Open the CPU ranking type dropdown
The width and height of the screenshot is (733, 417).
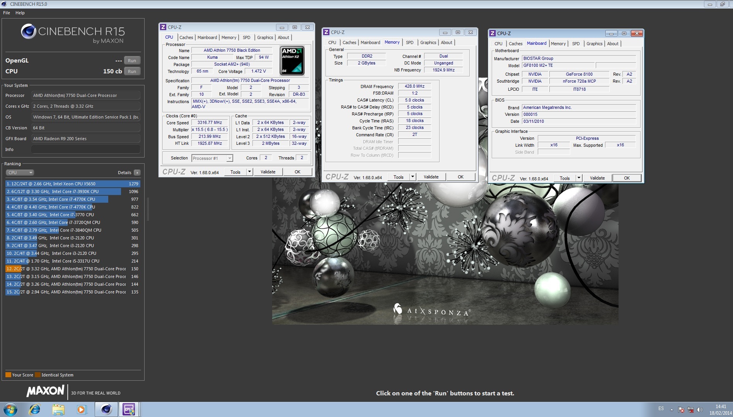[x=20, y=173]
